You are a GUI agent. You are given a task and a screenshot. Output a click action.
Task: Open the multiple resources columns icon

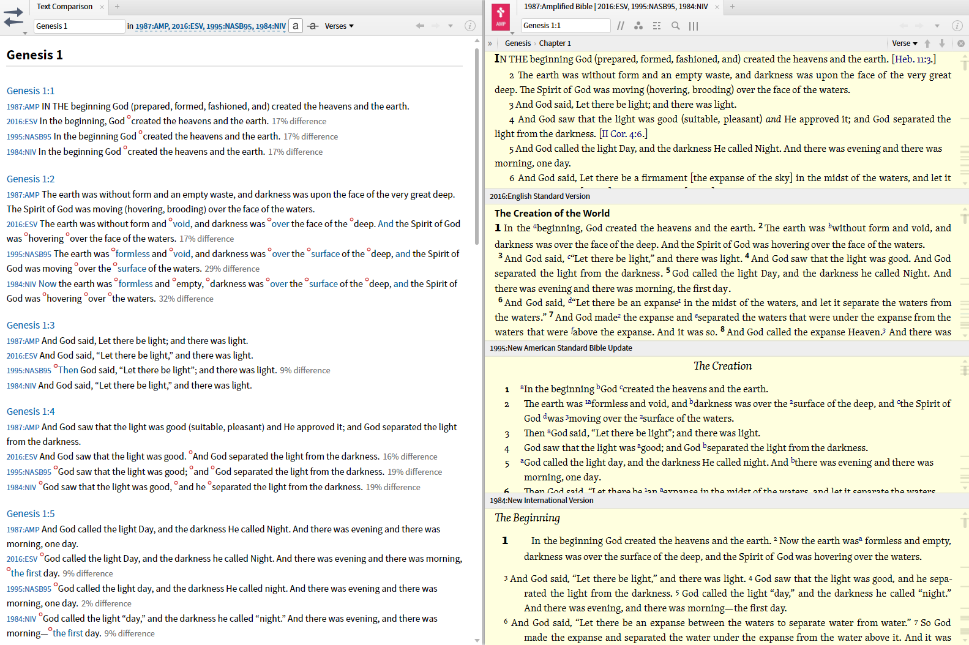[x=694, y=26]
